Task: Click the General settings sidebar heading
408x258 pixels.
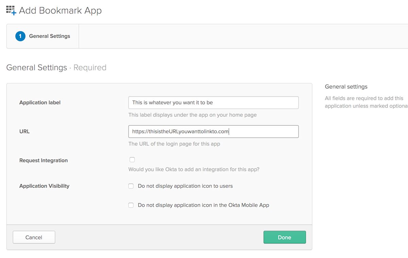Action: point(346,86)
